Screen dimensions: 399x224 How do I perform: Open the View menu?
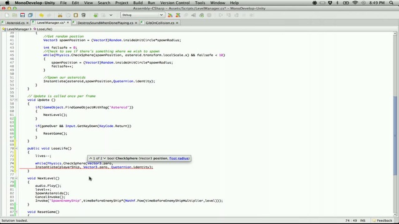(x=88, y=3)
